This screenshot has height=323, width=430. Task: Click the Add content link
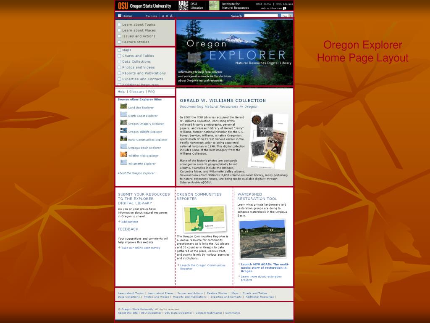129,222
